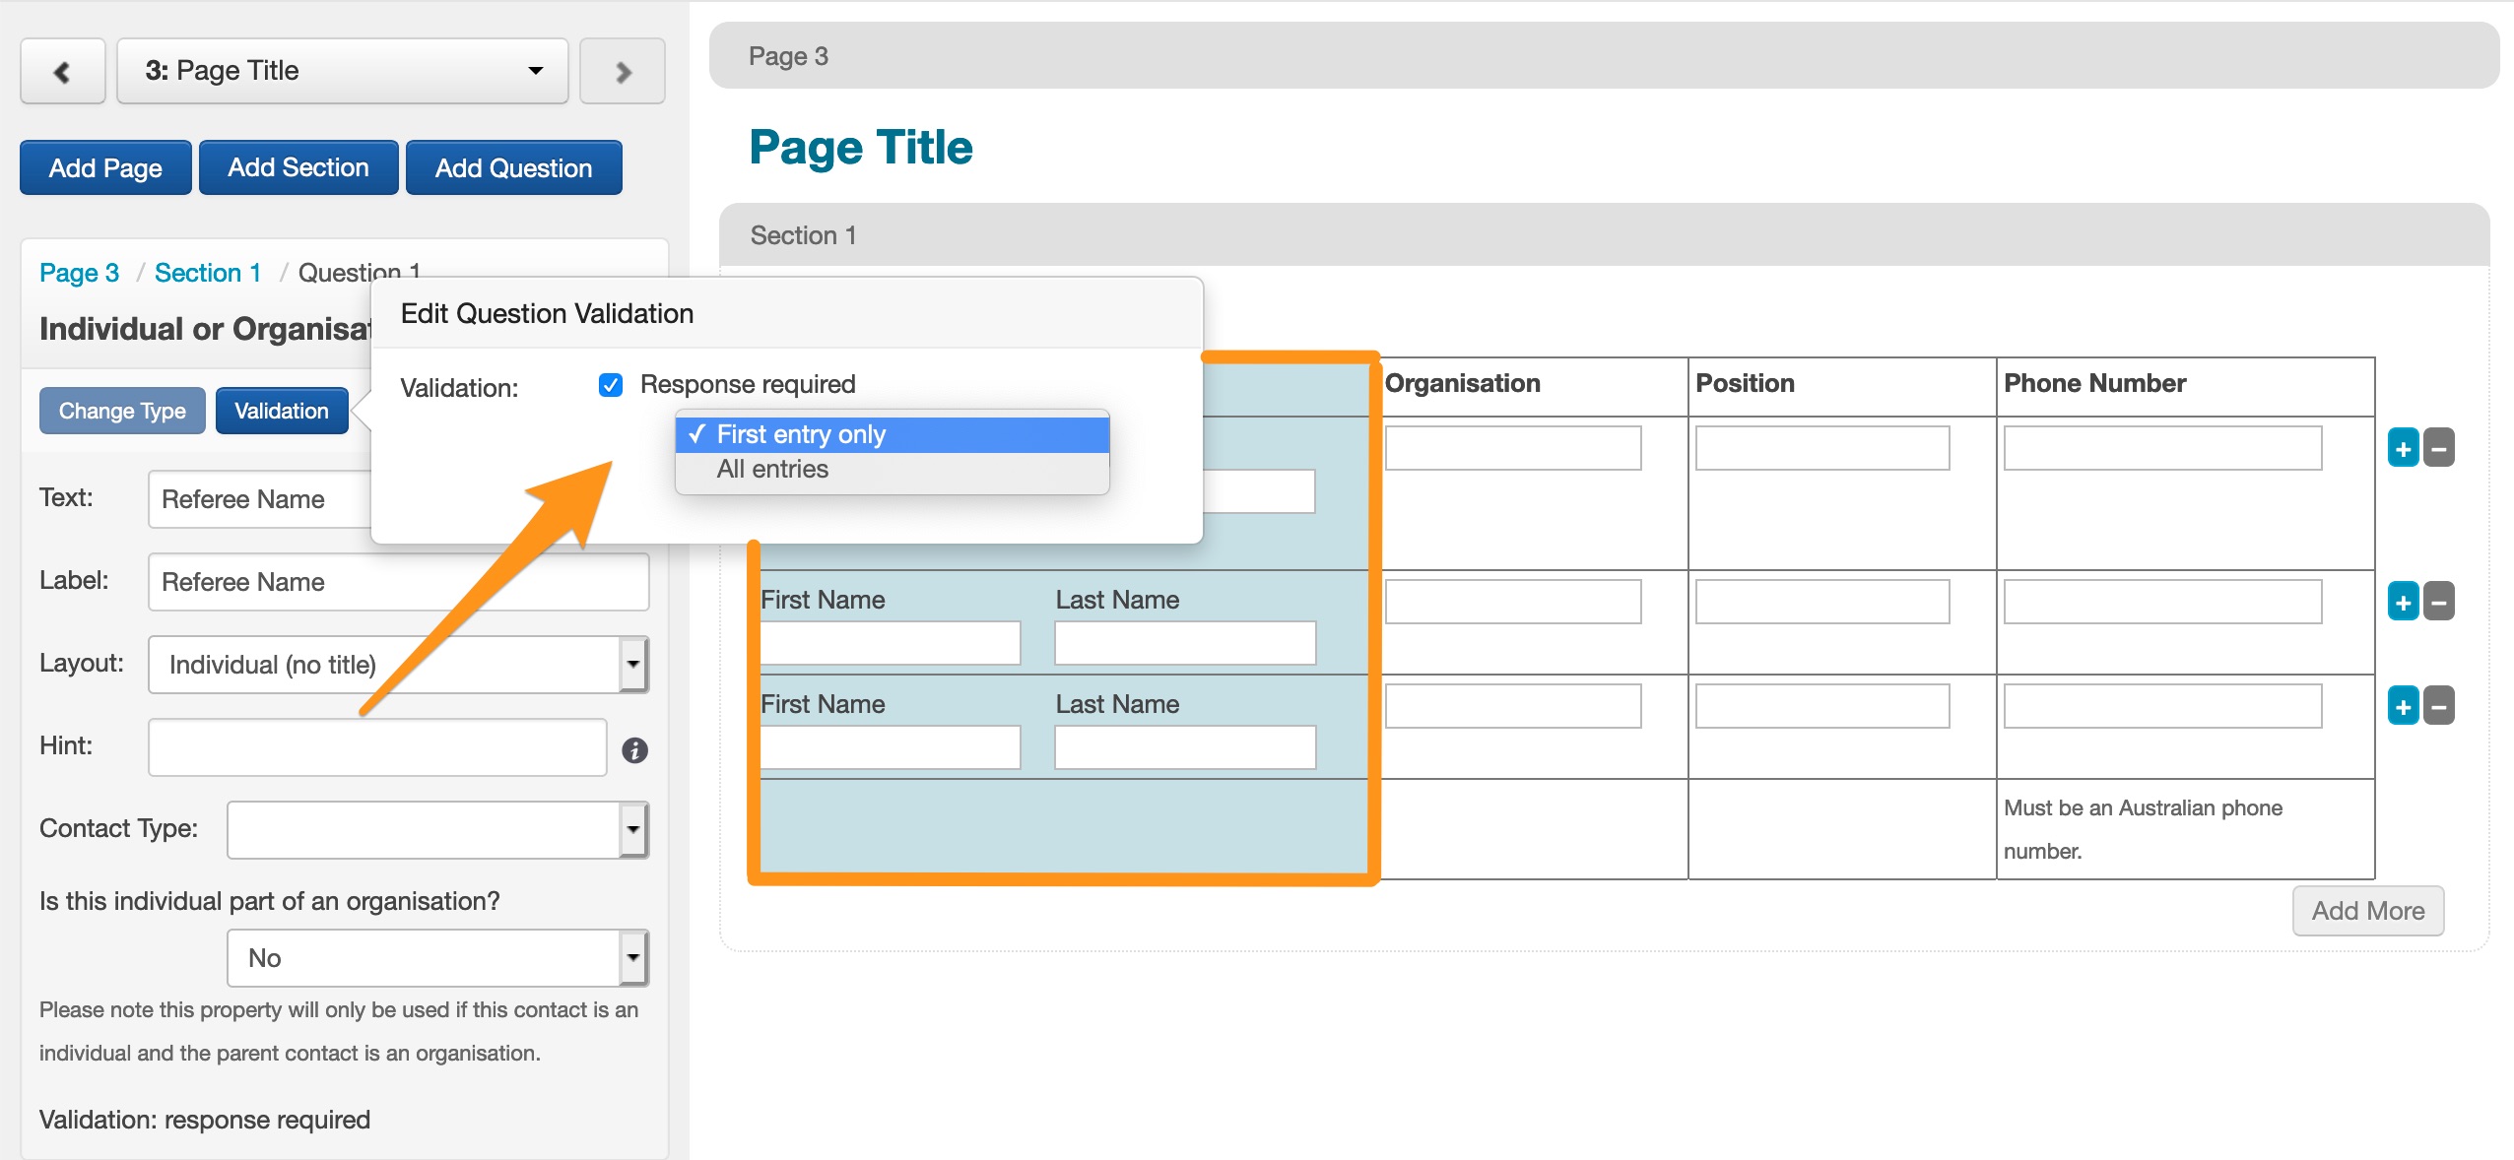Click the minus icon in first table row
The width and height of the screenshot is (2514, 1160).
[x=2439, y=449]
